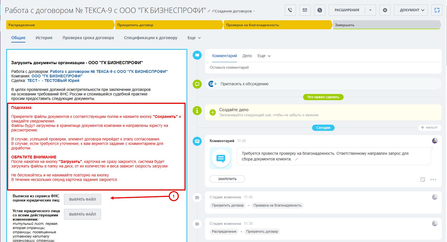The width and height of the screenshot is (447, 242).
Task: Open the ДОКУМЕНТ dropdown
Action: [x=411, y=10]
